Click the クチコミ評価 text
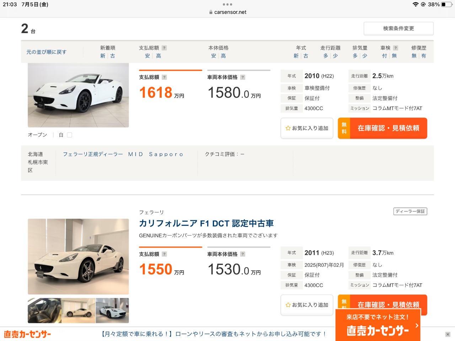 pyautogui.click(x=224, y=154)
